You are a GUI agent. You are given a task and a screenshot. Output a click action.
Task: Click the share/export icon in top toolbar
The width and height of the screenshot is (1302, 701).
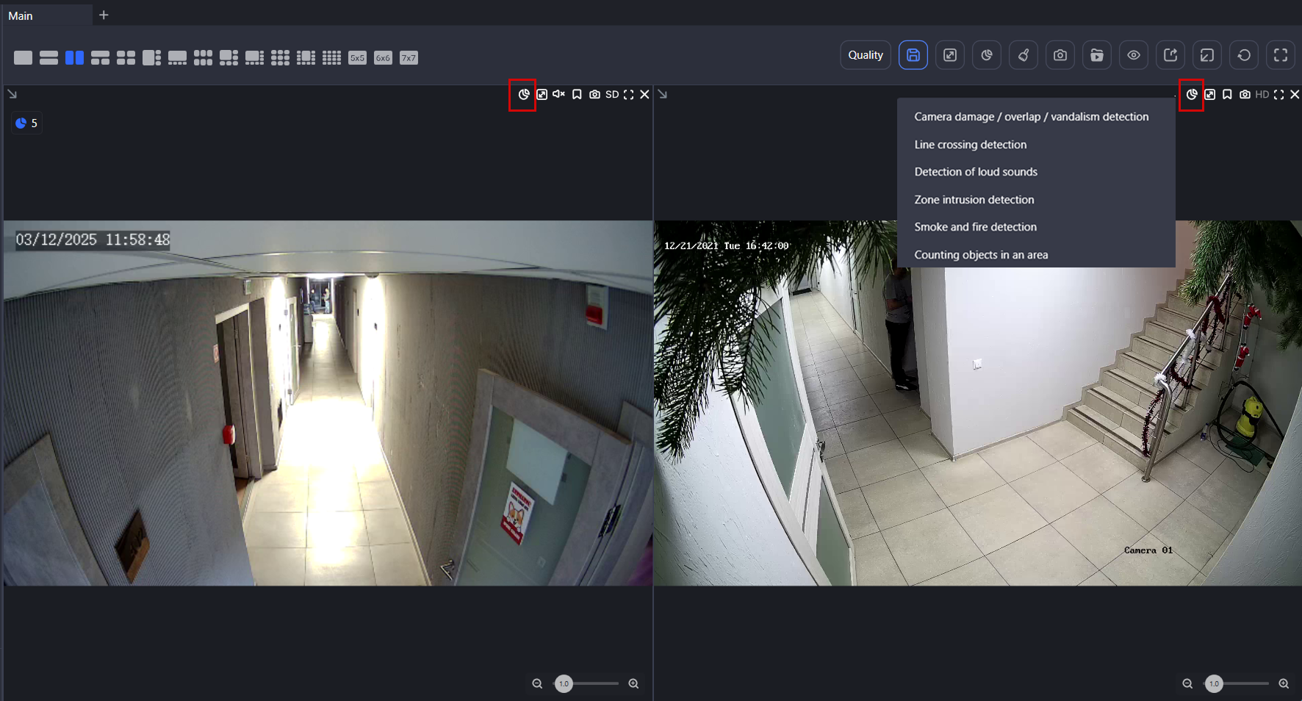pos(1170,55)
